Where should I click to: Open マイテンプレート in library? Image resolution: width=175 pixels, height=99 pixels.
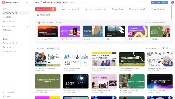(15, 43)
